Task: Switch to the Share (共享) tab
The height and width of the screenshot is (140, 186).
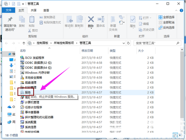Action: coord(34,10)
